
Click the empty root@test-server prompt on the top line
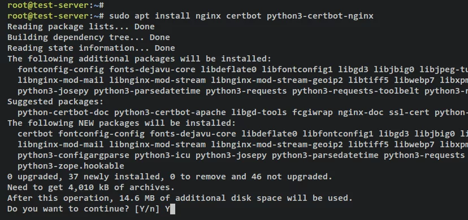[x=56, y=5]
